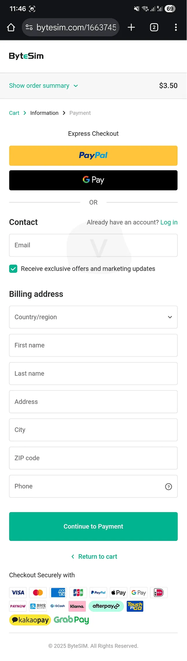Open phone number help tooltip
187x661 pixels.
168,487
